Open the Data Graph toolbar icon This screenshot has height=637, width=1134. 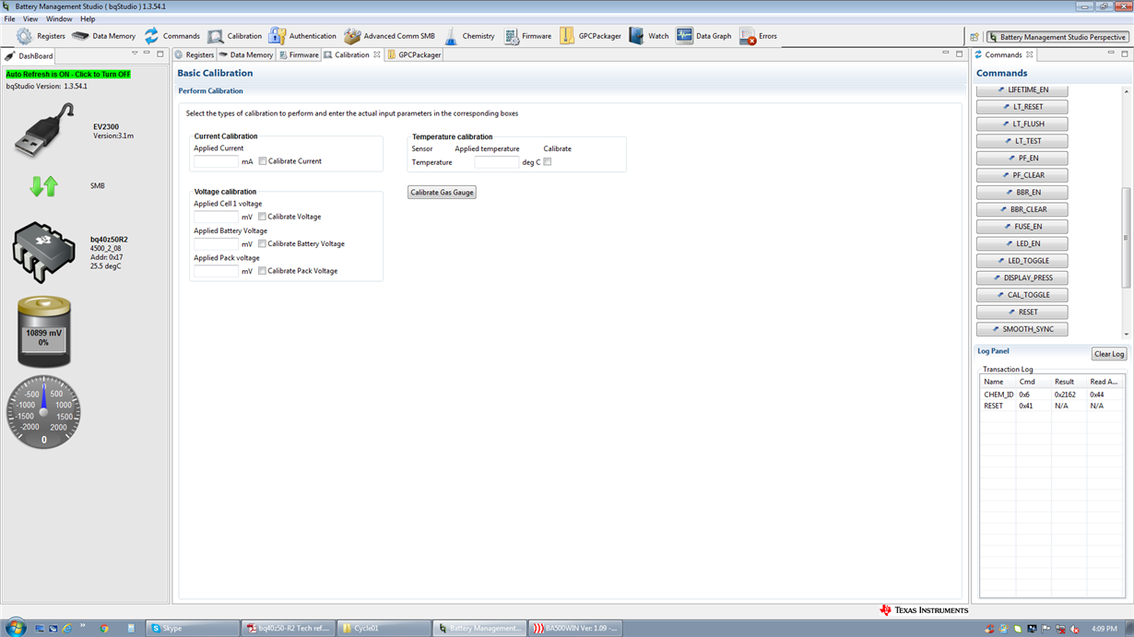click(x=684, y=36)
